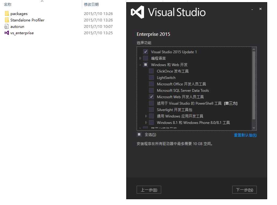Click the 上一步(B) button

coord(149,190)
